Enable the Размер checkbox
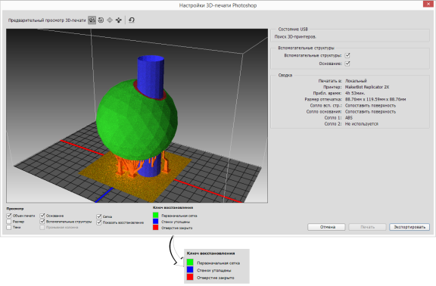The width and height of the screenshot is (436, 286). pyautogui.click(x=9, y=222)
